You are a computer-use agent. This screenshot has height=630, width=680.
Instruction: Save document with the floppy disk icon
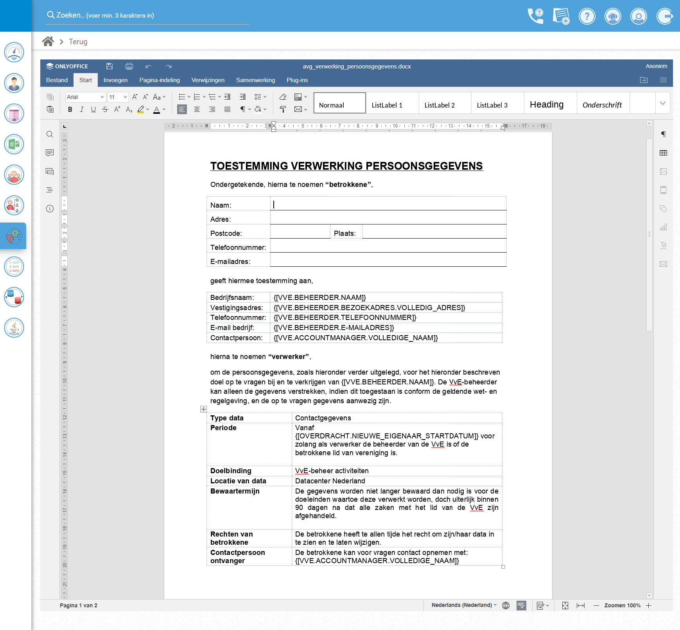coord(109,66)
